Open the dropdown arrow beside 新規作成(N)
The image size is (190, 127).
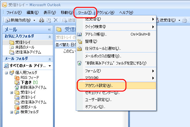click(34, 20)
